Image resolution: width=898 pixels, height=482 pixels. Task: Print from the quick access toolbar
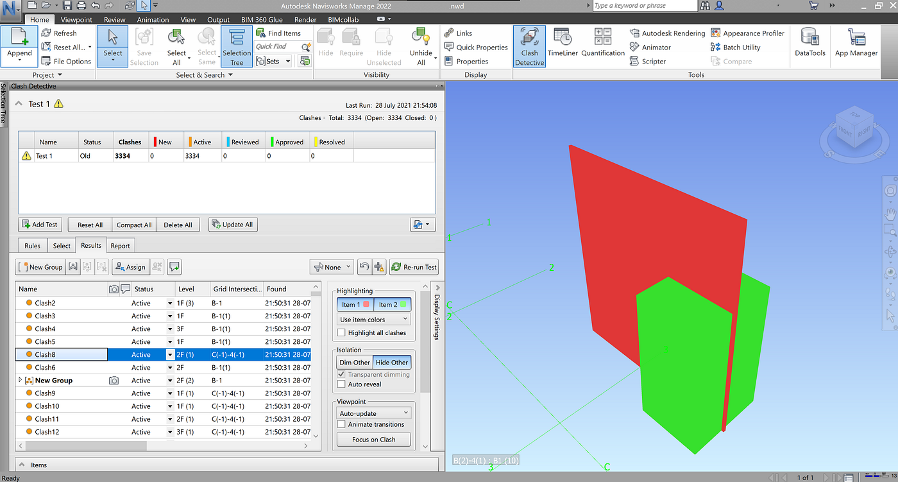click(81, 6)
